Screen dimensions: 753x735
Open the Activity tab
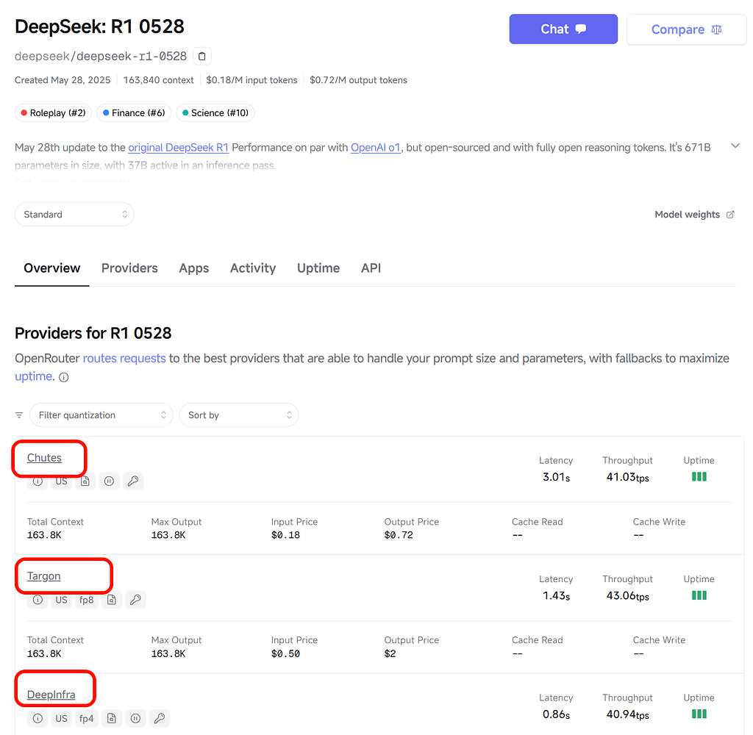(x=253, y=268)
